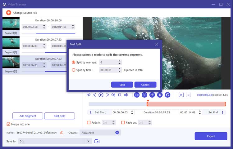The image size is (233, 149).
Task: Click the Export button
Action: click(x=211, y=136)
